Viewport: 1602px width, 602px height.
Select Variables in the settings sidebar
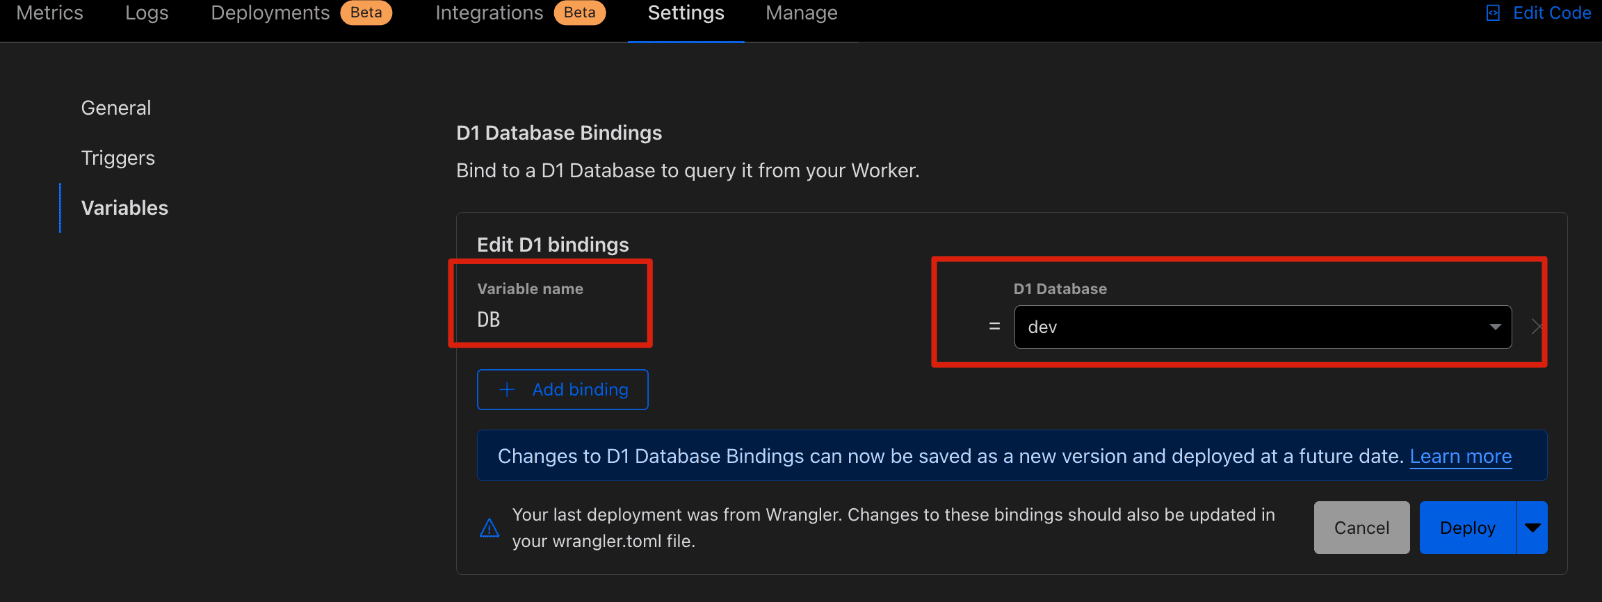coord(124,208)
